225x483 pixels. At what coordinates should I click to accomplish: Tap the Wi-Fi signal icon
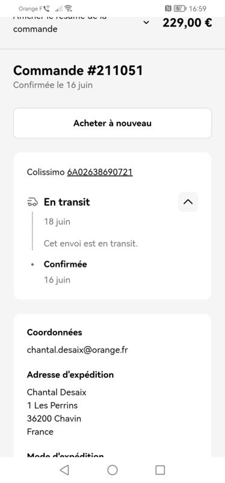tap(69, 8)
